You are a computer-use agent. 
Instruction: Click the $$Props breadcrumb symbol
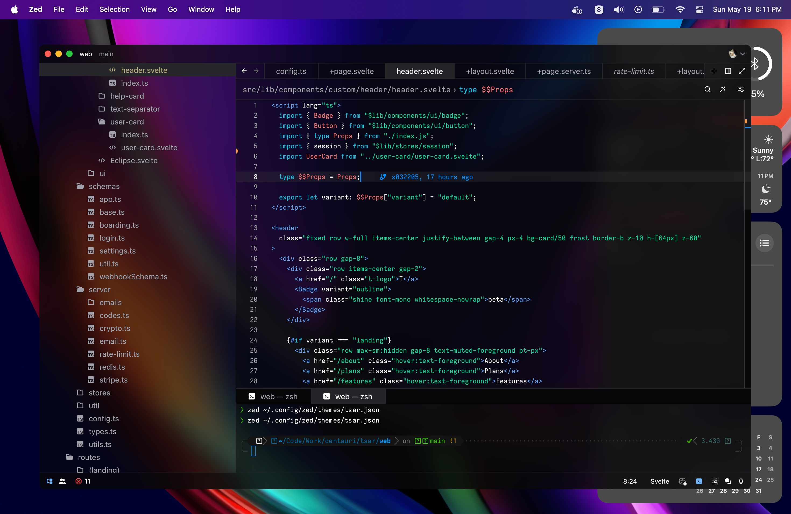[x=497, y=90]
